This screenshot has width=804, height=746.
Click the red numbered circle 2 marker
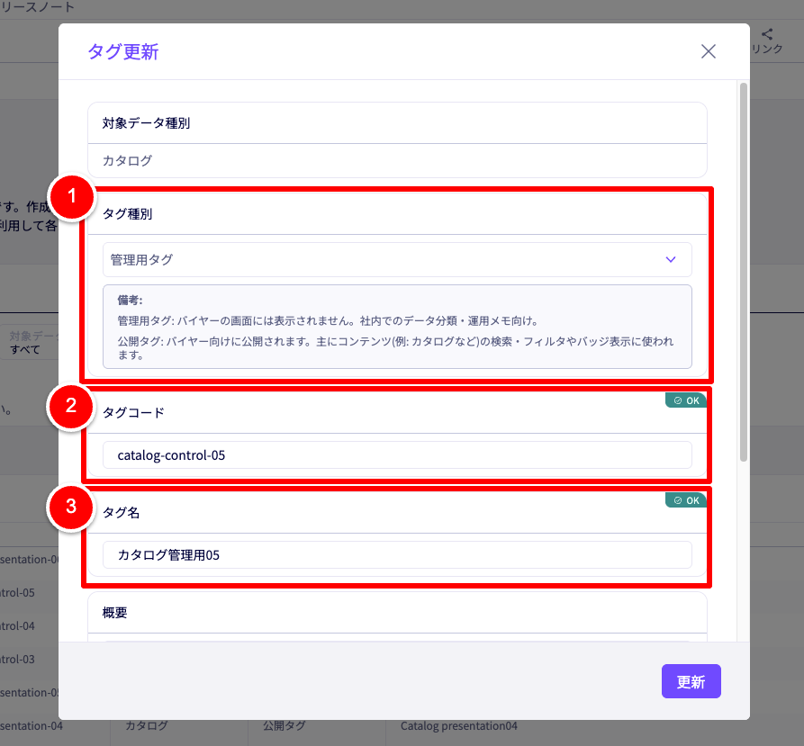pos(73,408)
